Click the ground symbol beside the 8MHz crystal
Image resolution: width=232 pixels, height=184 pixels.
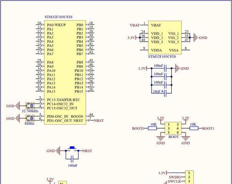(18, 118)
